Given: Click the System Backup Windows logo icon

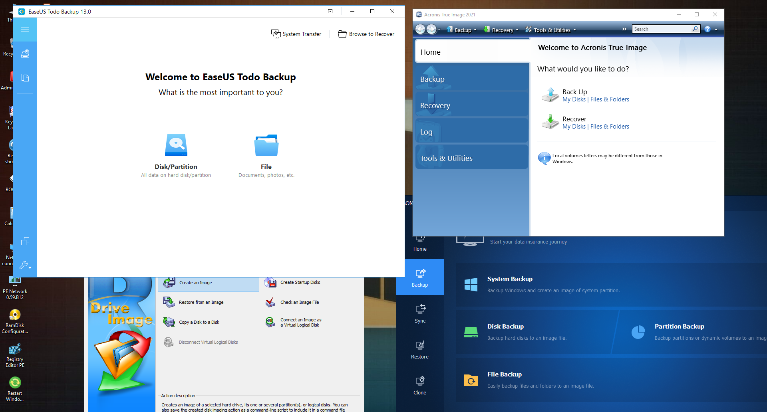Looking at the screenshot, I should (x=471, y=285).
